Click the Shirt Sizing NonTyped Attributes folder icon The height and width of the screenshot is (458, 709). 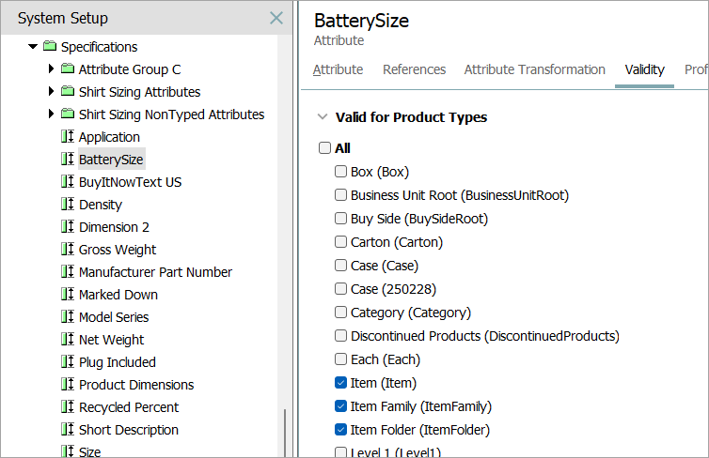click(68, 114)
